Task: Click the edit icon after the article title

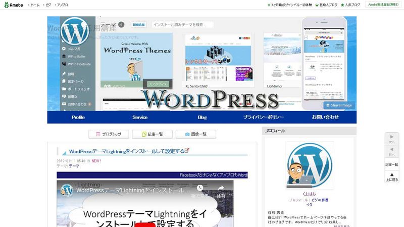Action: pos(187,150)
